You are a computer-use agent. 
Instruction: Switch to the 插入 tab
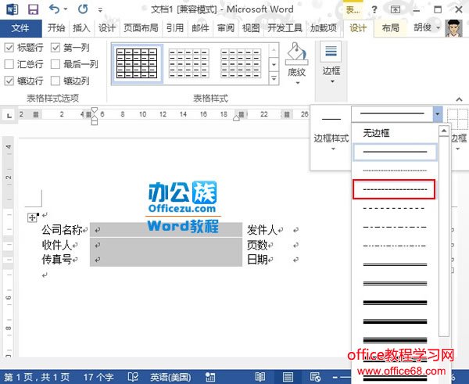[x=81, y=28]
